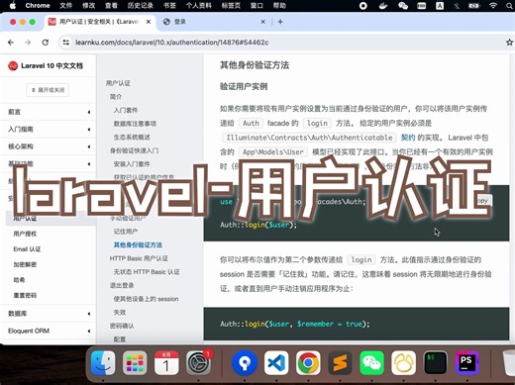Image resolution: width=515 pixels, height=385 pixels.
Task: Open the 历史记录 menu
Action: click(141, 5)
